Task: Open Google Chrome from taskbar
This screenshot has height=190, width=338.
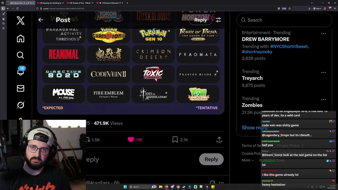Action: [178, 187]
